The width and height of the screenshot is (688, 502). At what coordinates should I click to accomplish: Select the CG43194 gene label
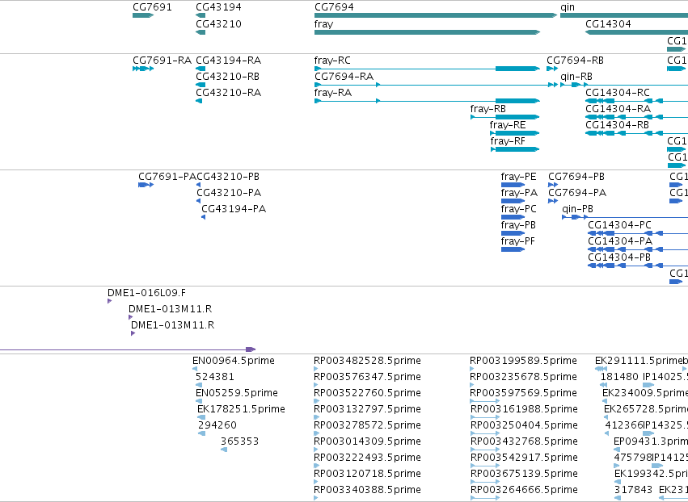(x=218, y=7)
